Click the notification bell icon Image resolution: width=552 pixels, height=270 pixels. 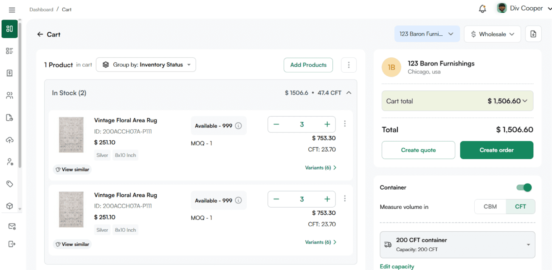coord(482,9)
